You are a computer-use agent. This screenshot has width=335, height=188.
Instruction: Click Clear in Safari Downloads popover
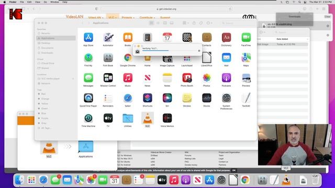tap(327, 17)
